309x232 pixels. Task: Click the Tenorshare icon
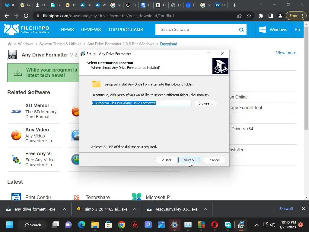coord(76,197)
